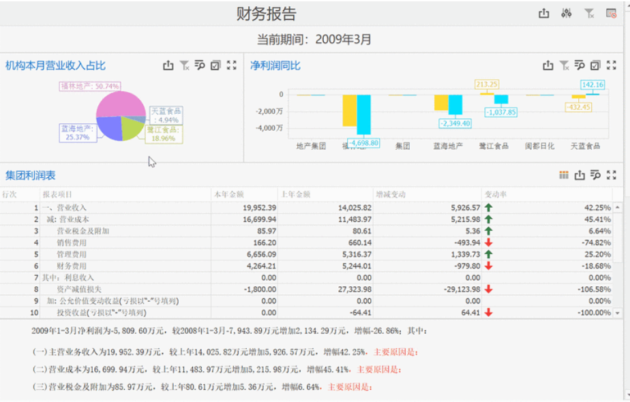Toggle multi-select in 机构本月营业收入占比 panel
Viewport: 630px width, 402px height.
(x=215, y=65)
